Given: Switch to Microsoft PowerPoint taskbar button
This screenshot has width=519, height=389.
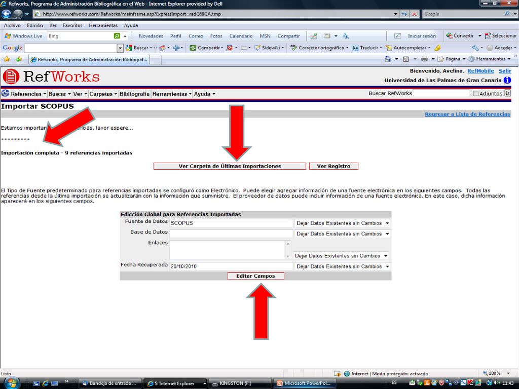Looking at the screenshot, I should point(305,383).
